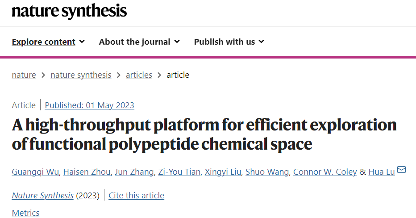Click corresponding author Hua Lu
Screen dimensions: 416x218
[382, 172]
